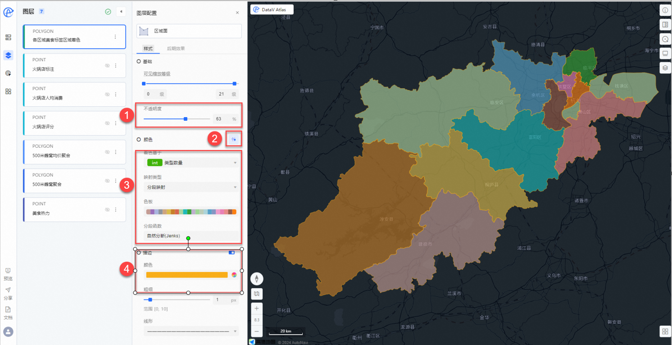Open the stroke color wheel picker
This screenshot has height=345, width=672.
pyautogui.click(x=234, y=275)
